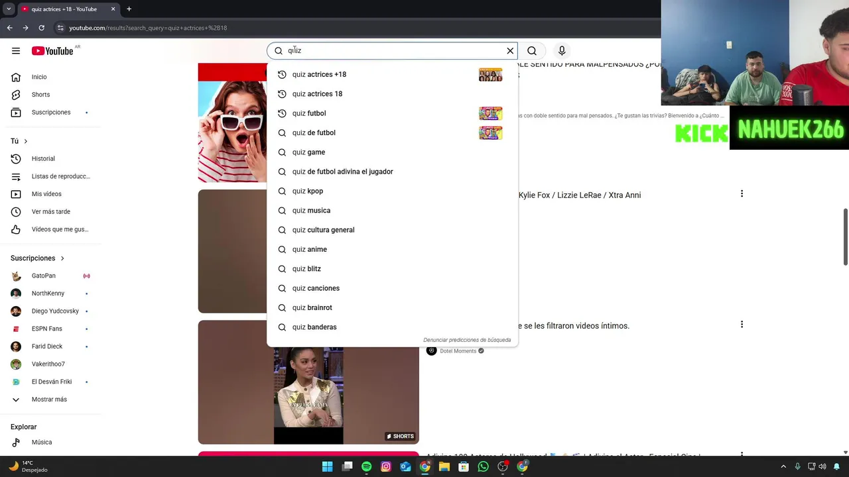Click the page vertical scrollbar
Image resolution: width=849 pixels, height=477 pixels.
click(x=846, y=237)
